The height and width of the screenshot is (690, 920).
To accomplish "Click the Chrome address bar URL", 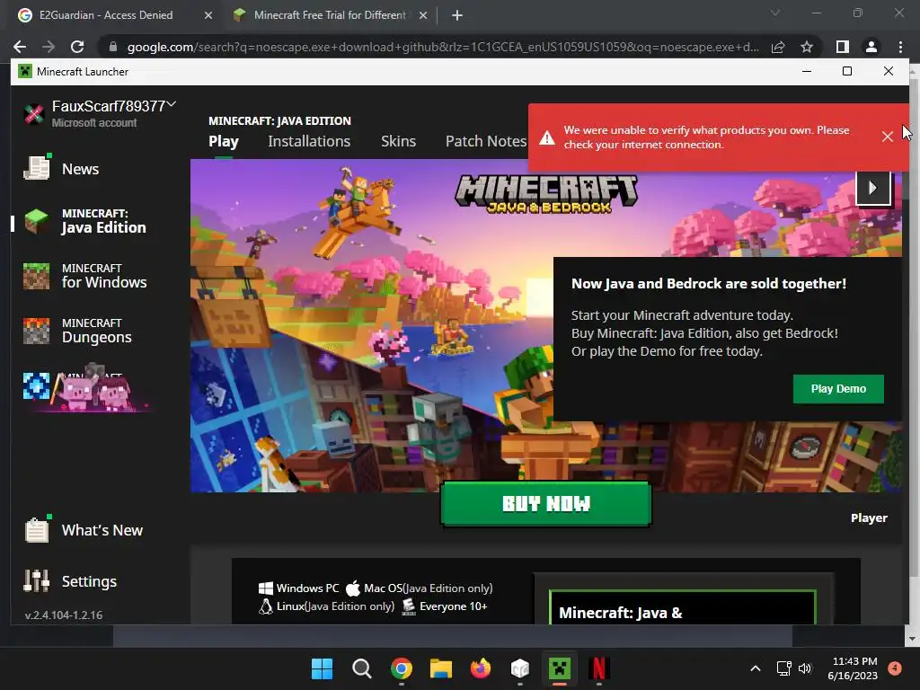I will click(x=443, y=47).
